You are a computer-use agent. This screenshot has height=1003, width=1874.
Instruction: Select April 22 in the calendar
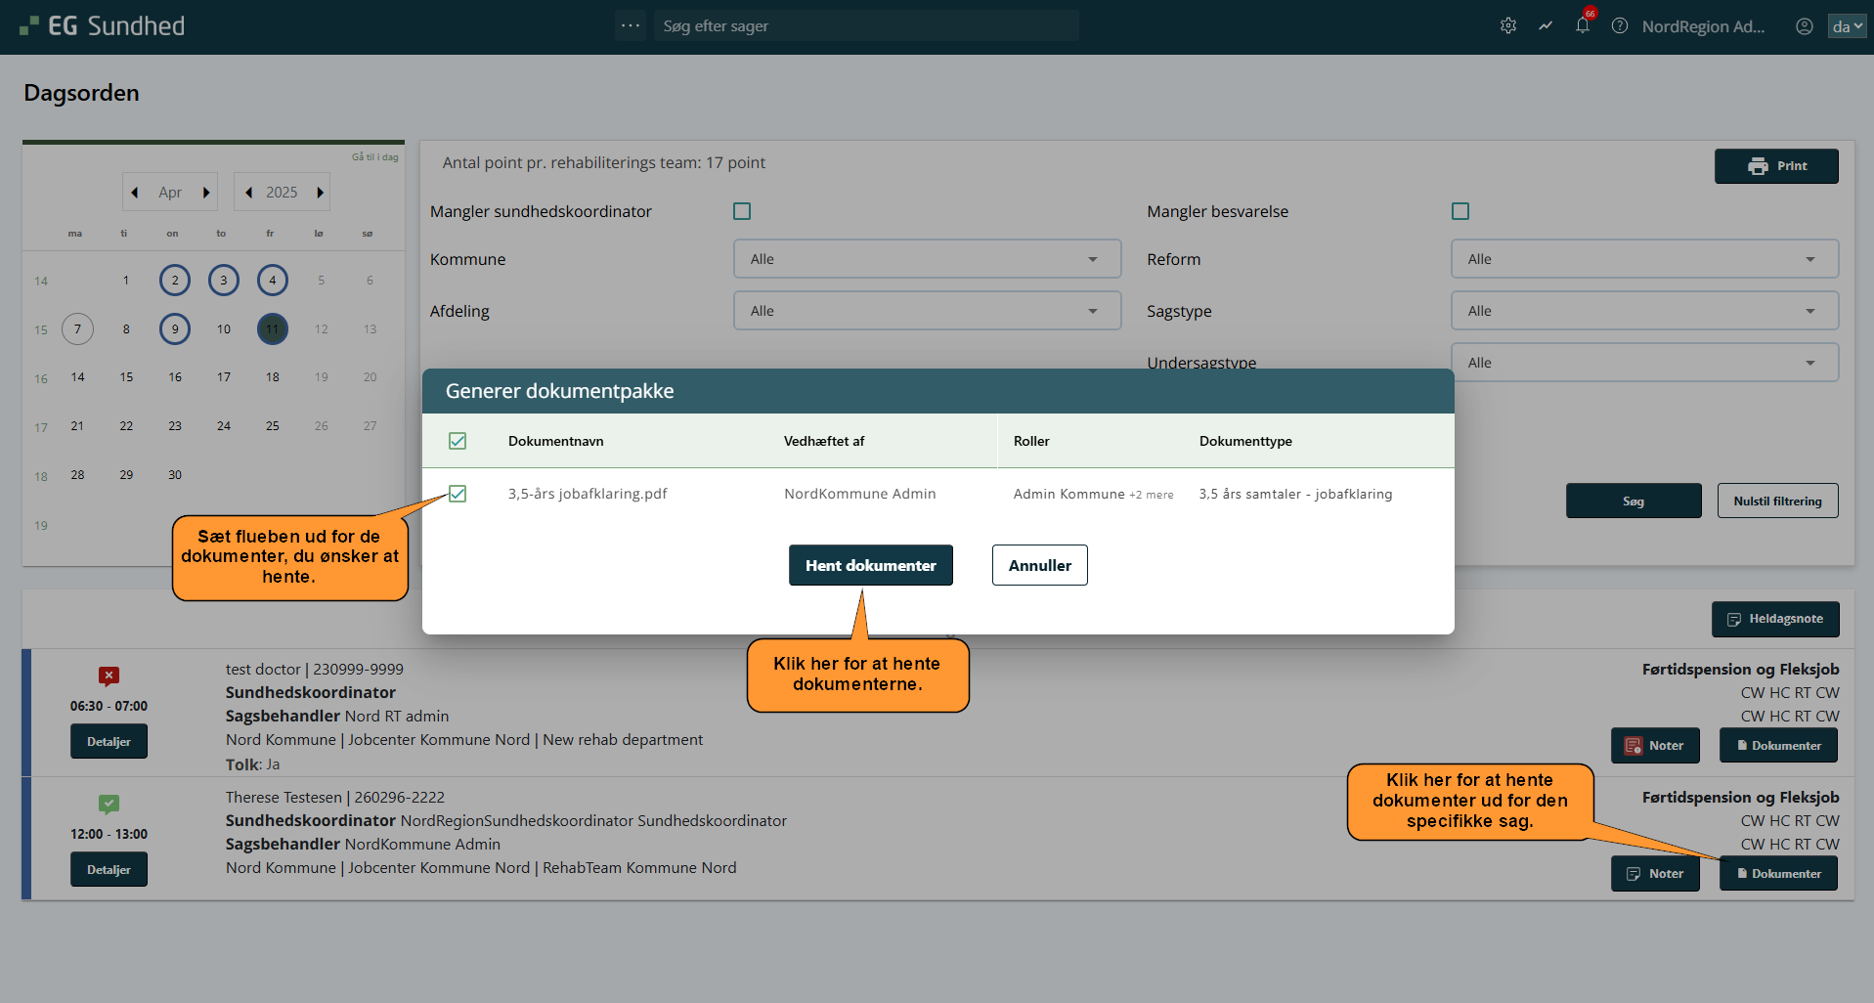click(x=126, y=426)
